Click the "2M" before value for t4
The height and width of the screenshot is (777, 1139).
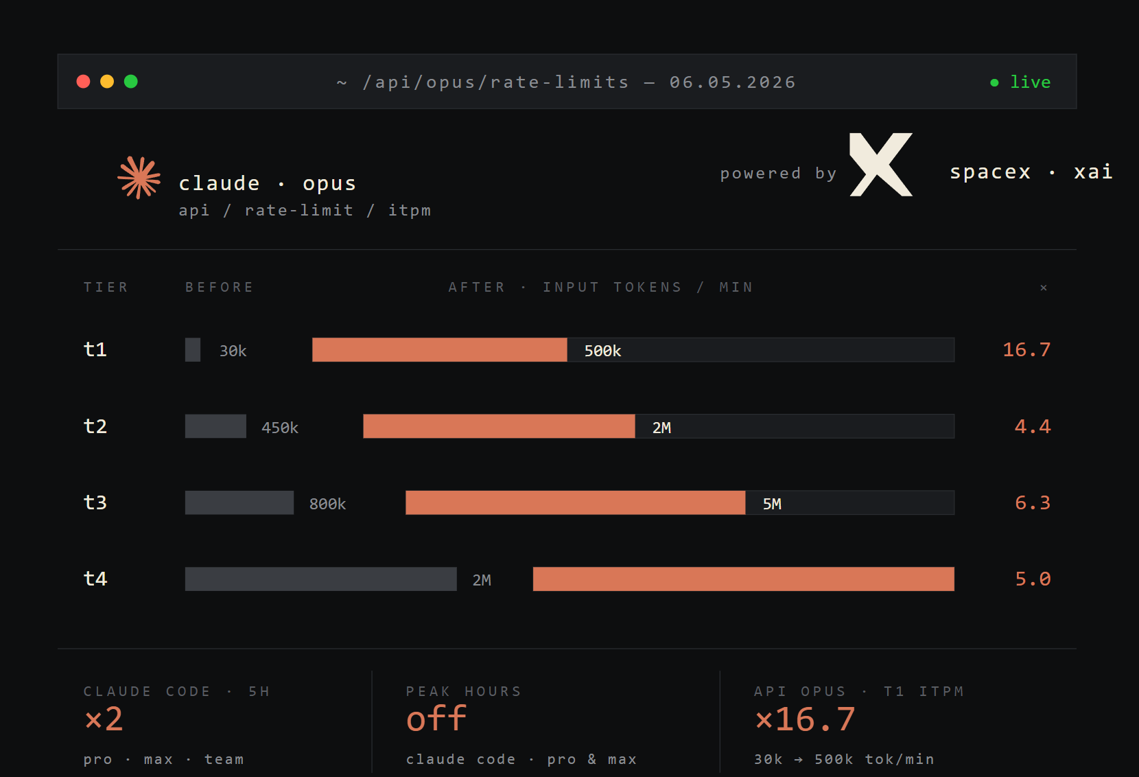pyautogui.click(x=482, y=580)
